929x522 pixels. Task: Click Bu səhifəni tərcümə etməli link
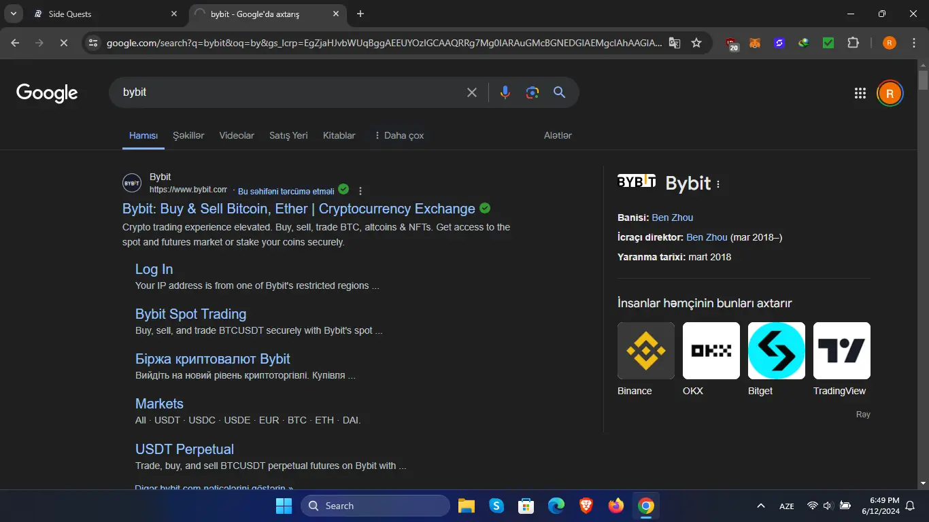tap(286, 191)
